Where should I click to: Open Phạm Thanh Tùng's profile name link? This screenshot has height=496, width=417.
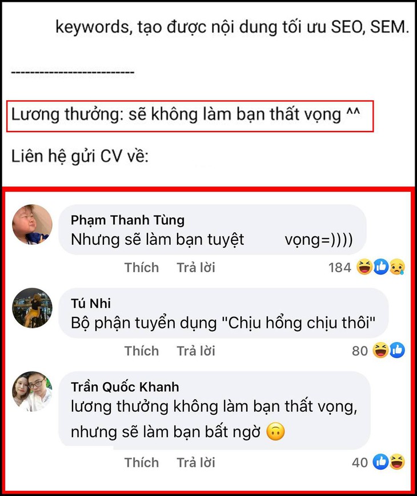(127, 220)
